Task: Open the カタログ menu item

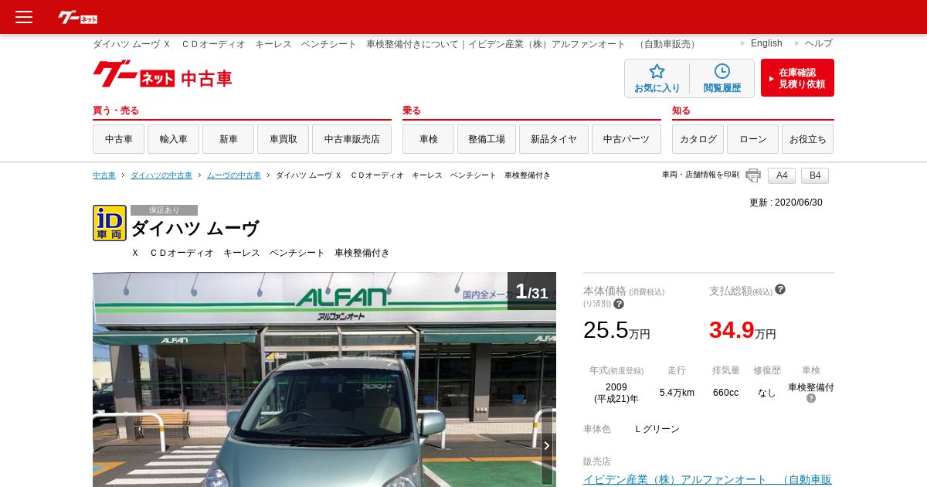Action: (698, 139)
